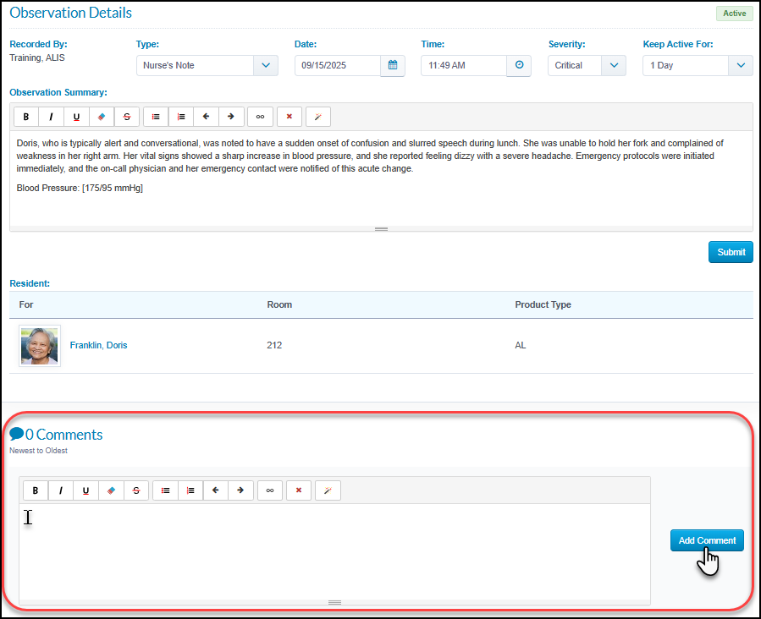Open the Severity dropdown showing Critical
Screen dimensions: 761x619
pos(587,65)
